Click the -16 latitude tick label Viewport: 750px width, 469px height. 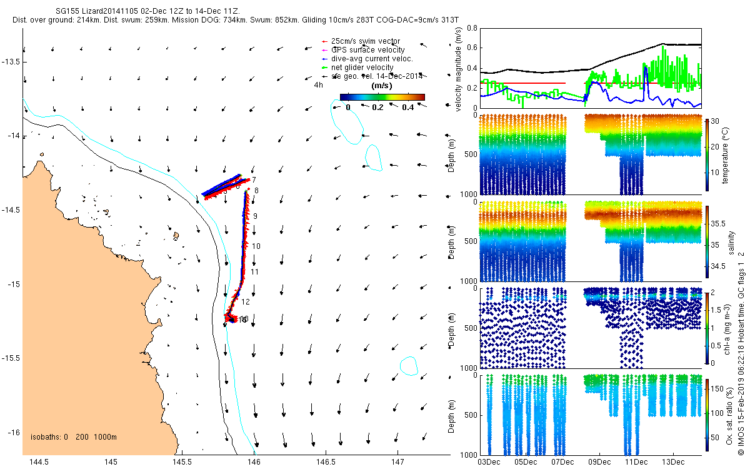[x=12, y=433]
